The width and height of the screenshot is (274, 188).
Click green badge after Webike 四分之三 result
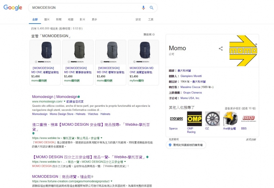tap(147, 157)
